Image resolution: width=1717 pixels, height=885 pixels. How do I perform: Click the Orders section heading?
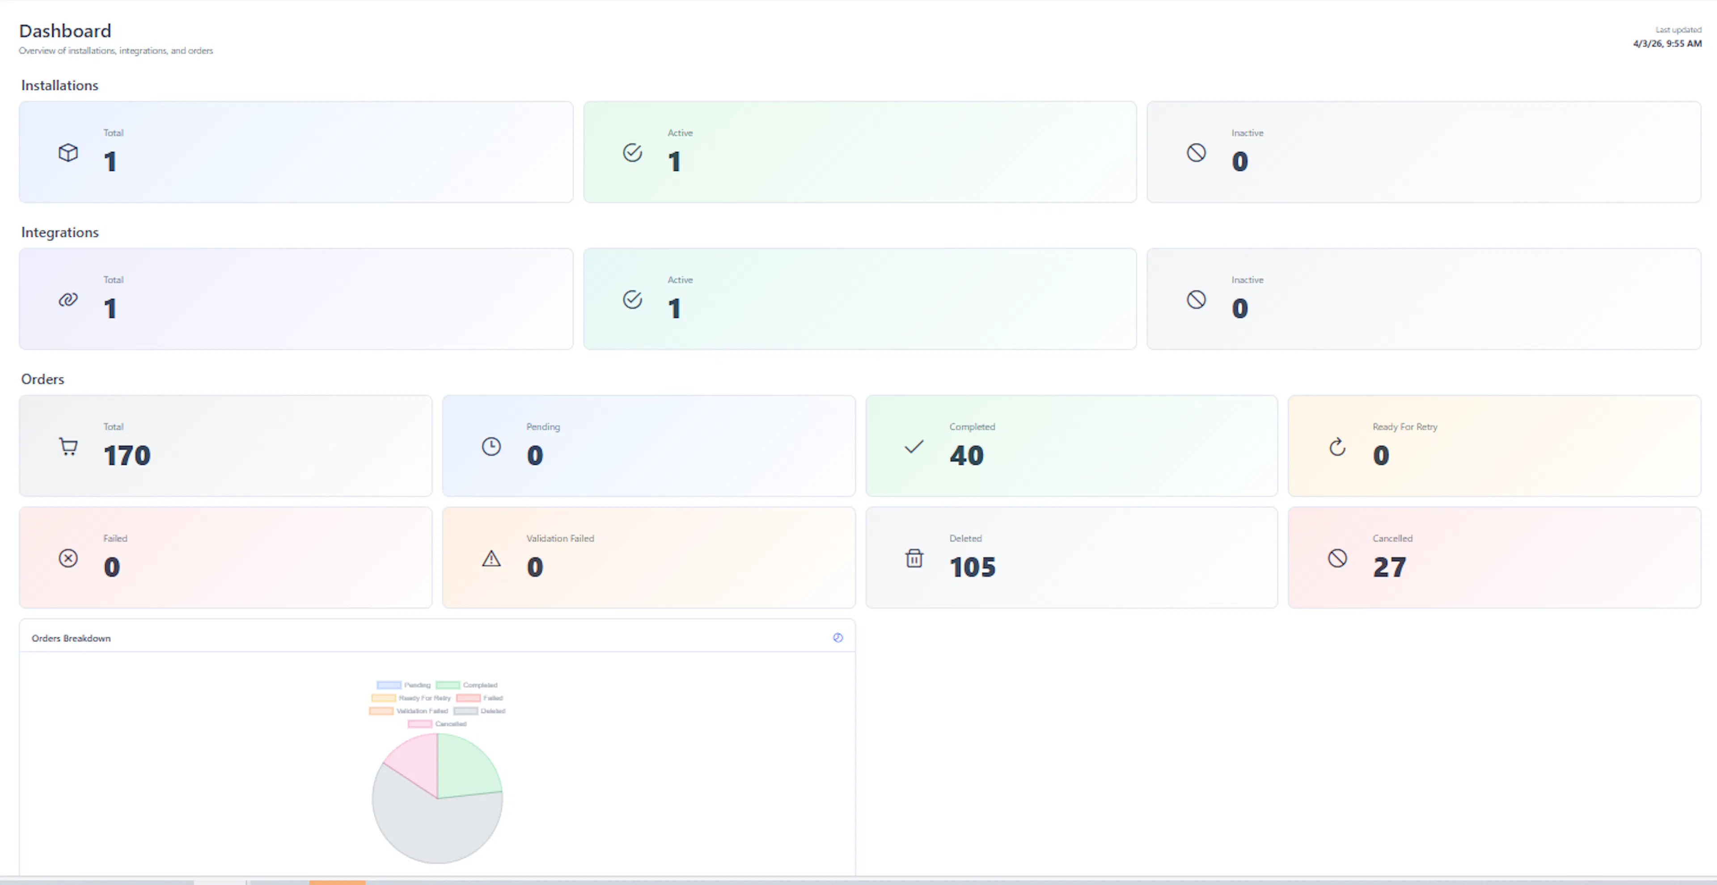pos(42,379)
